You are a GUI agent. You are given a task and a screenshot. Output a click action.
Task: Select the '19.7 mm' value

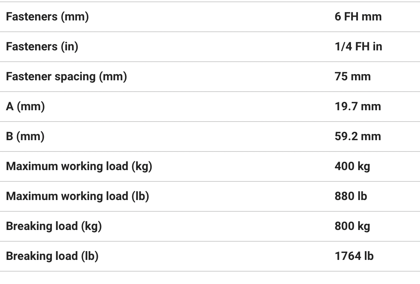pyautogui.click(x=358, y=107)
